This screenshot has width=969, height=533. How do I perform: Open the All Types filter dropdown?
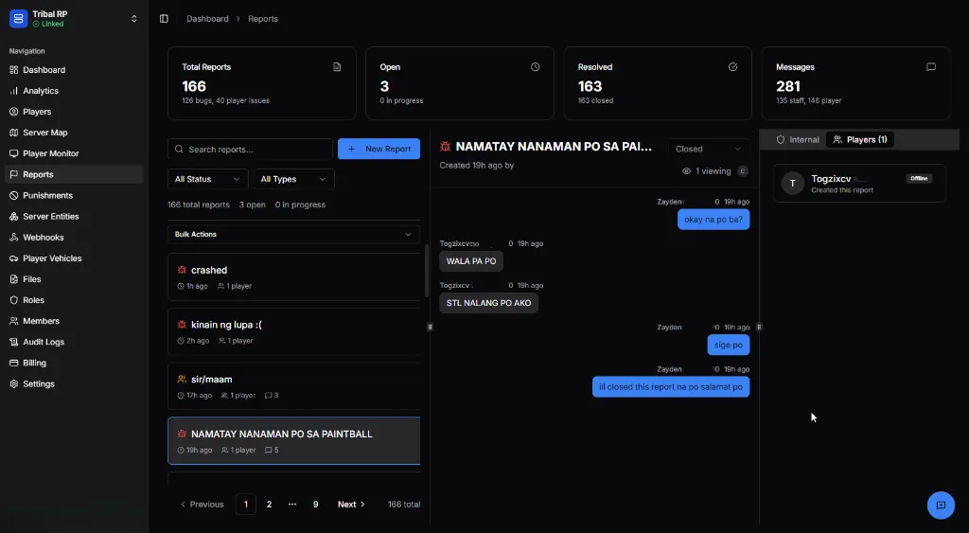[293, 179]
